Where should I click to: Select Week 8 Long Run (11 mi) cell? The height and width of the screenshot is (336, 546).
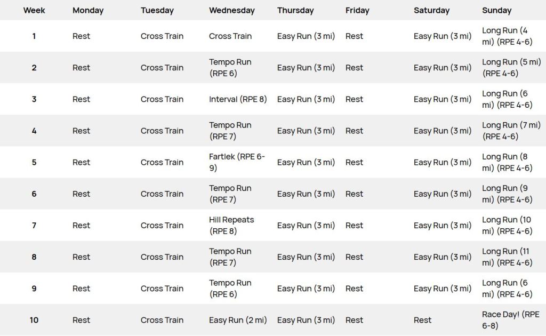tap(508, 257)
